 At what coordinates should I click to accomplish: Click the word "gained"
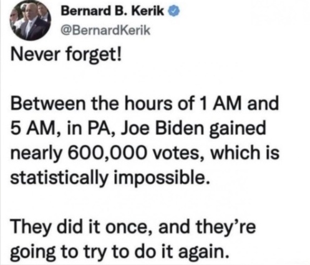[x=238, y=129]
